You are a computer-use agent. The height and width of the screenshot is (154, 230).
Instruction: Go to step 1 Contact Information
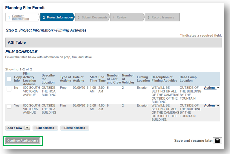[20, 17]
